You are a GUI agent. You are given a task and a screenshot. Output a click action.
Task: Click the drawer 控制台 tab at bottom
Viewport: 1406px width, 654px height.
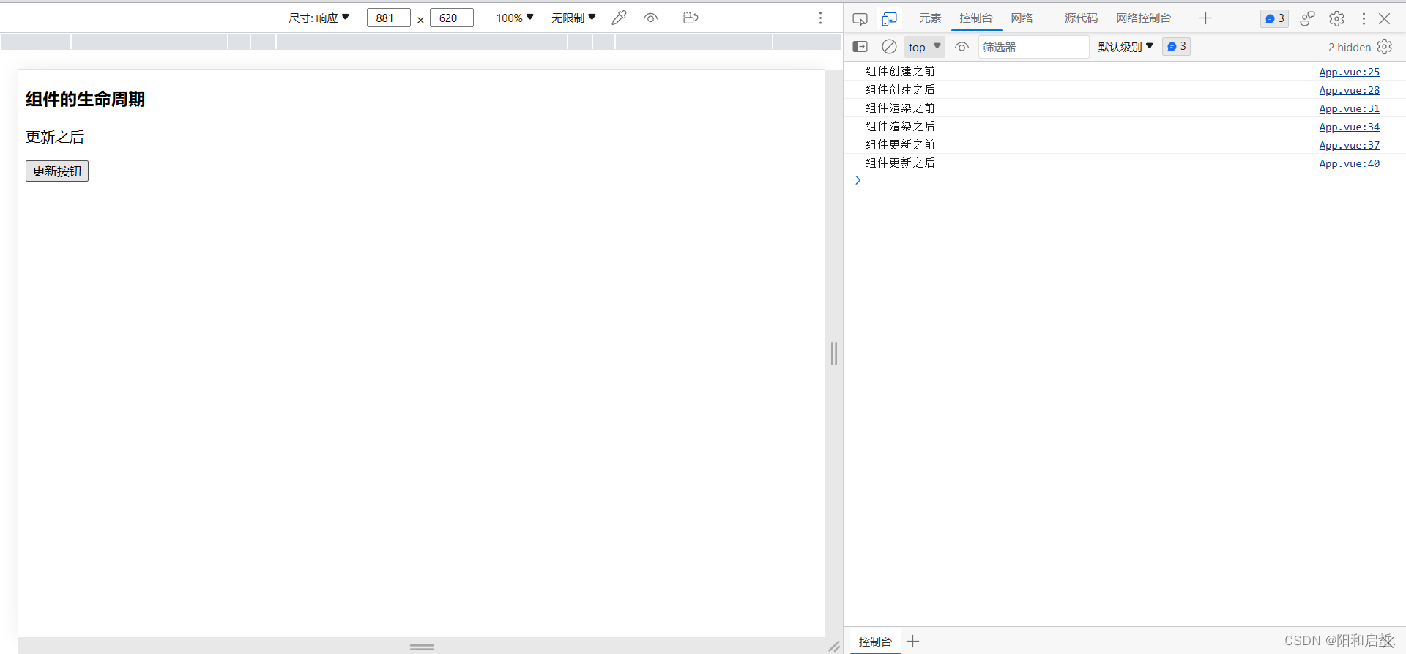(x=875, y=642)
